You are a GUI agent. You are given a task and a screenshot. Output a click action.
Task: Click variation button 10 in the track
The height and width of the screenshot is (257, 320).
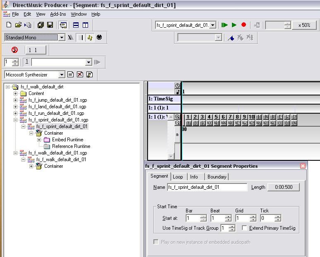(252, 117)
